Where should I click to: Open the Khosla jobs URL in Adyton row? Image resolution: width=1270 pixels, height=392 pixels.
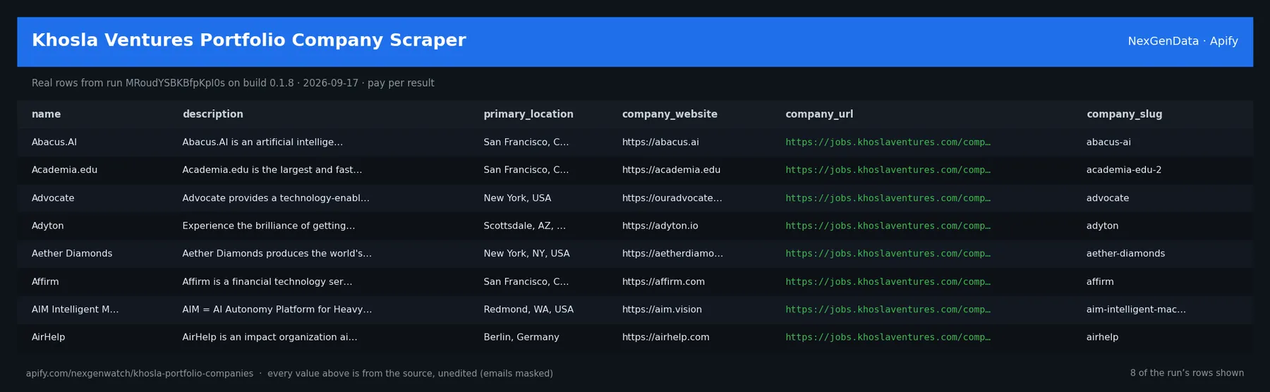tap(888, 226)
